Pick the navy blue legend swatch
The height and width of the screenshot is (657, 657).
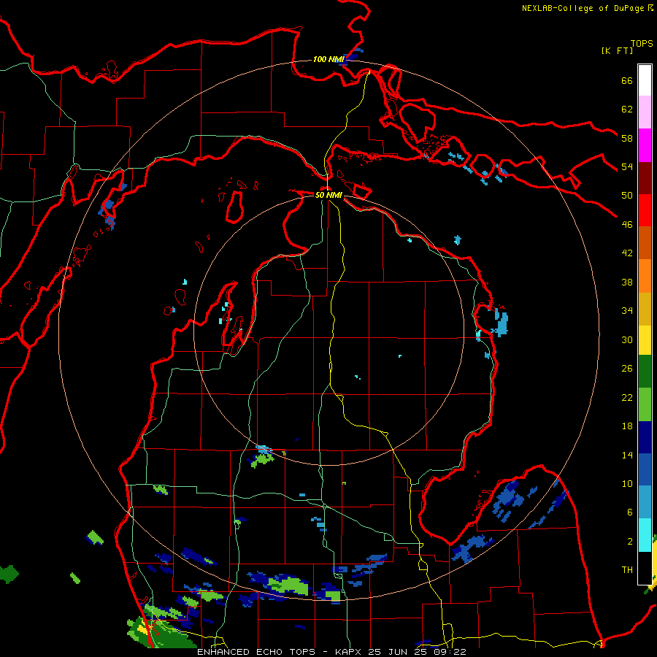(645, 437)
